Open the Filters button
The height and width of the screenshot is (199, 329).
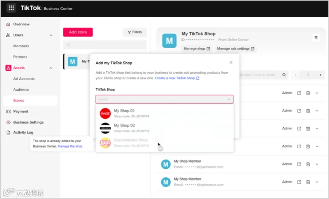[135, 32]
